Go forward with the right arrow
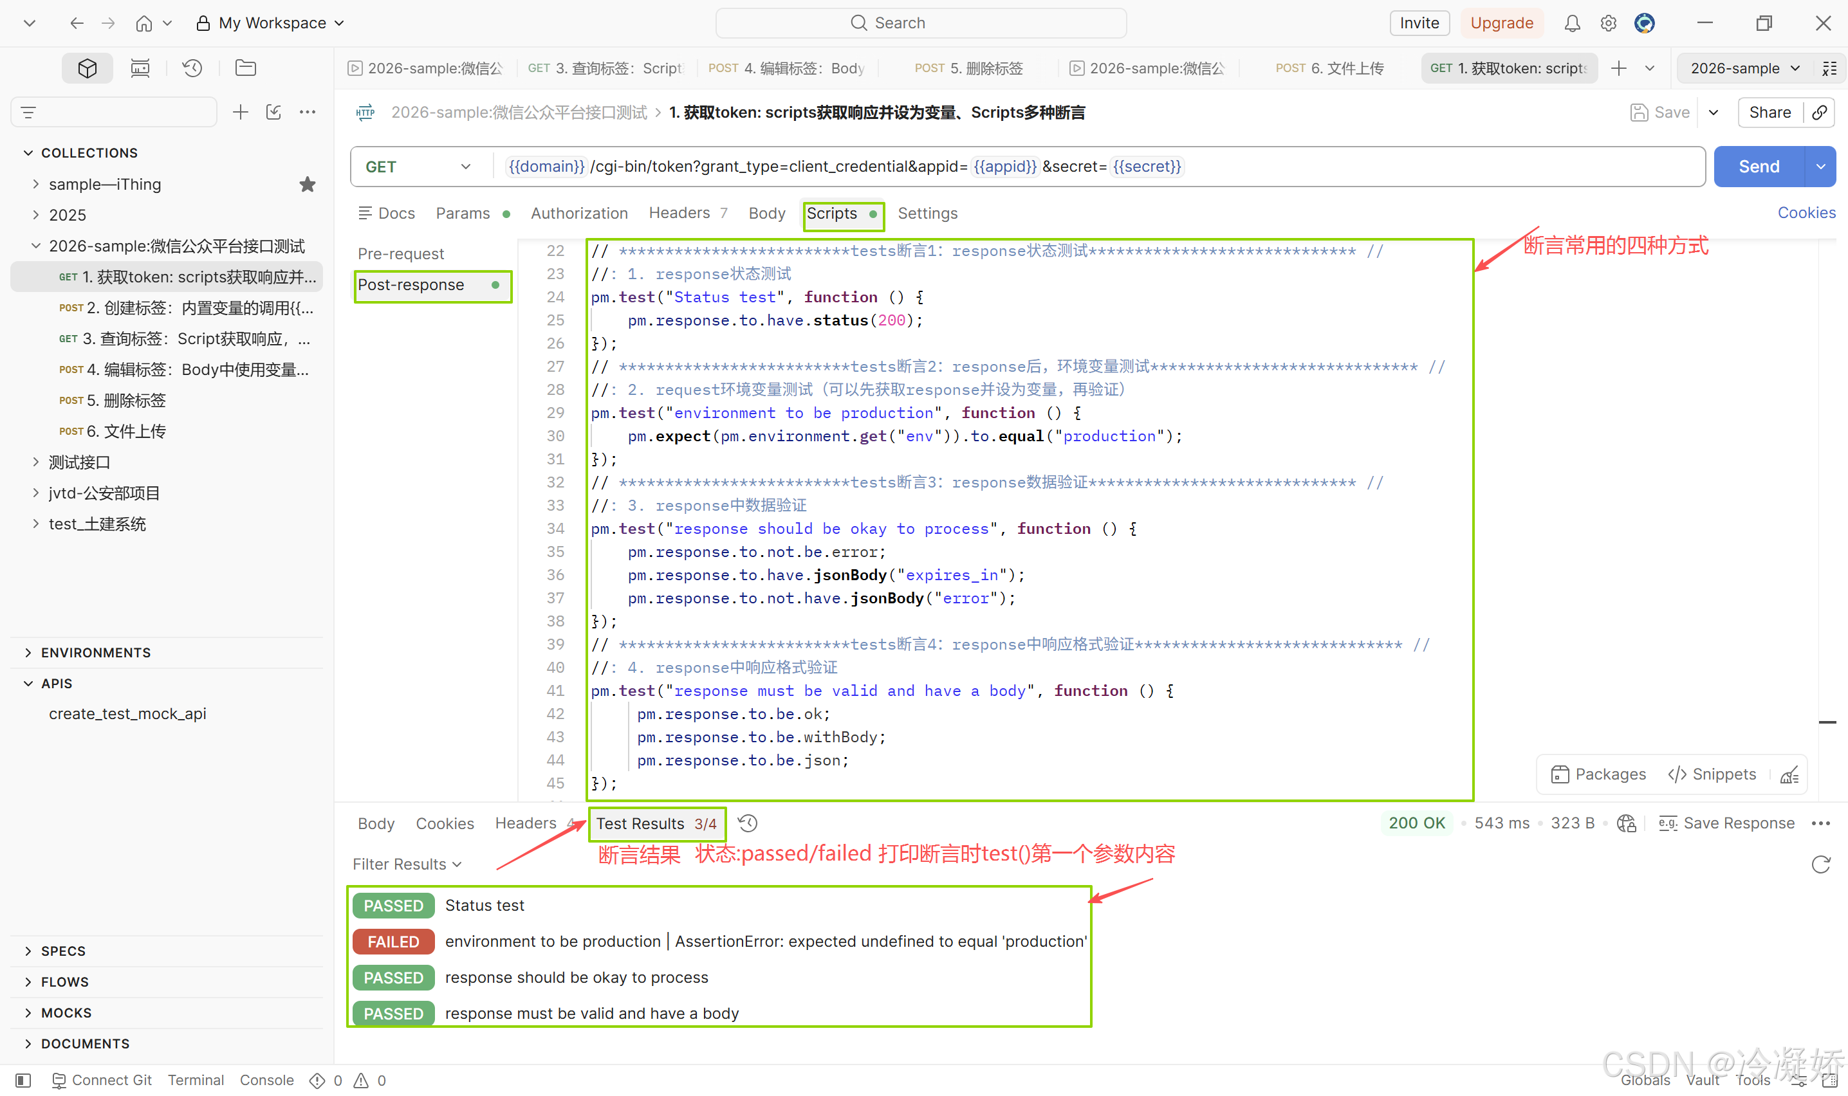The height and width of the screenshot is (1096, 1848). coord(108,23)
